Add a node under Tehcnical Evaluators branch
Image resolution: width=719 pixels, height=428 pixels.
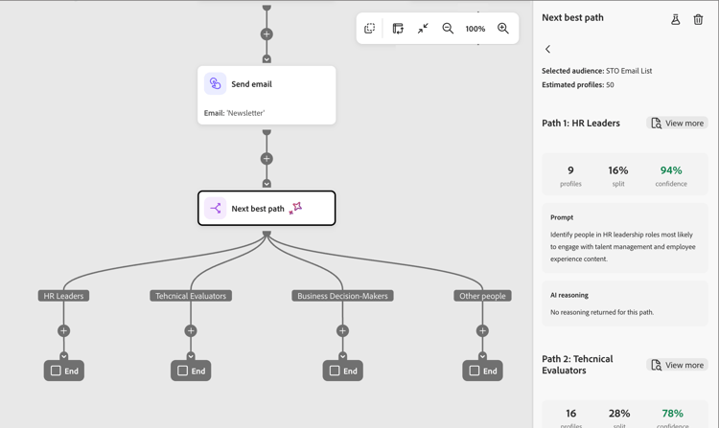(191, 330)
